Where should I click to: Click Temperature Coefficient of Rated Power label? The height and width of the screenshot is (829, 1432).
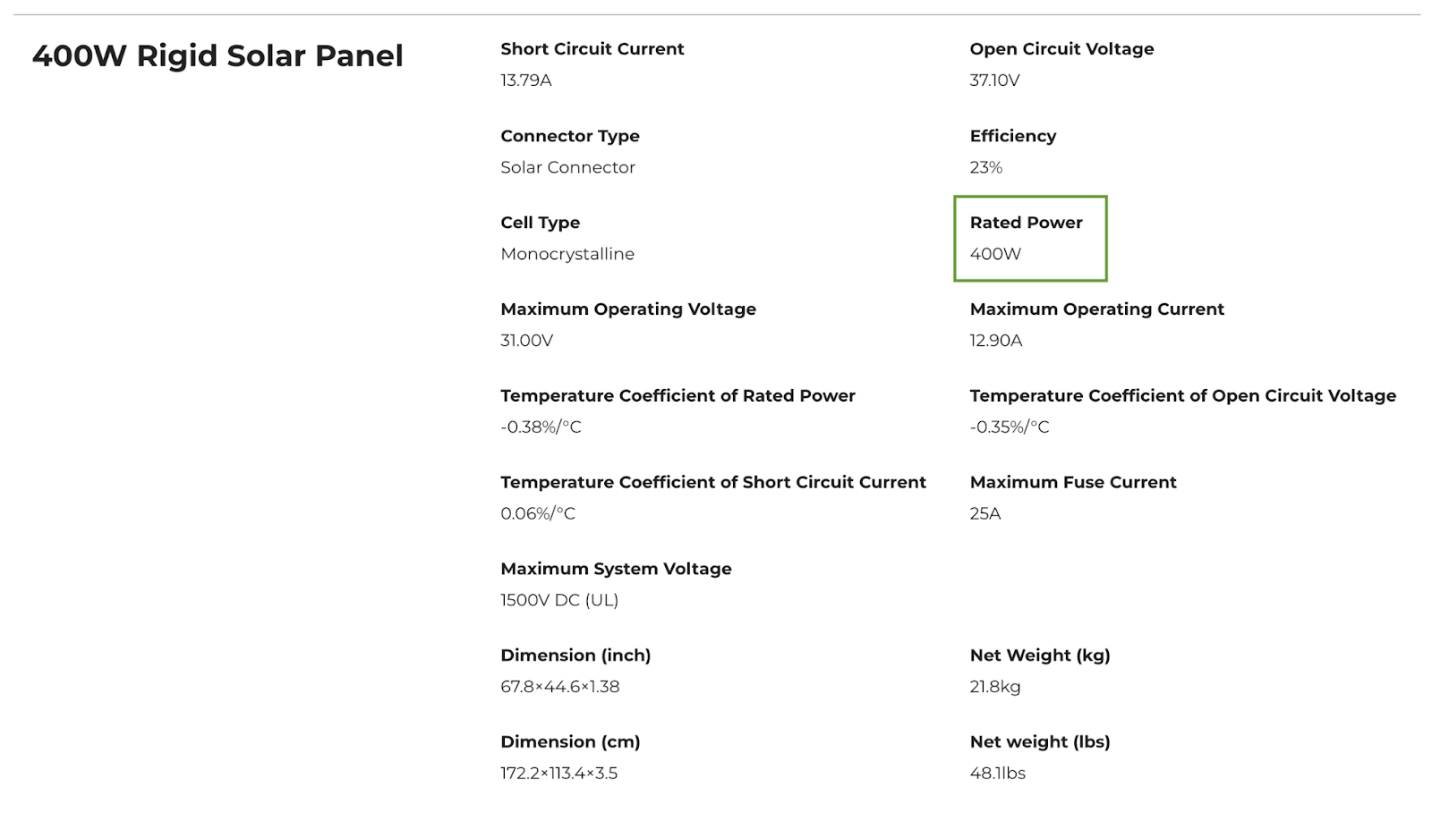point(678,396)
